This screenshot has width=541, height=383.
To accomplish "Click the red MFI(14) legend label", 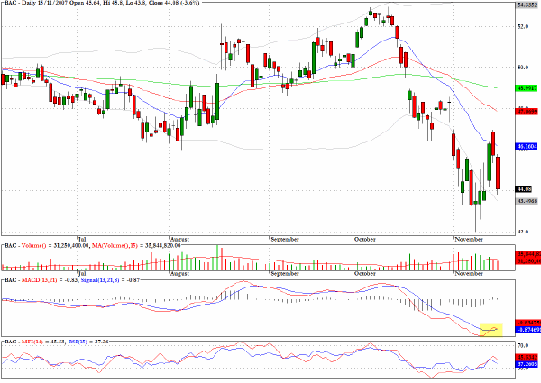I will point(32,342).
